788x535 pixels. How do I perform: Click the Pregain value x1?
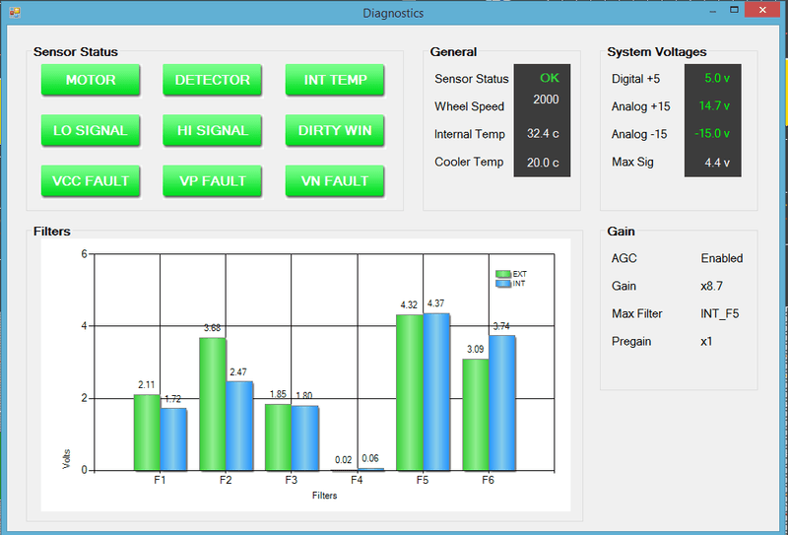[x=706, y=342]
